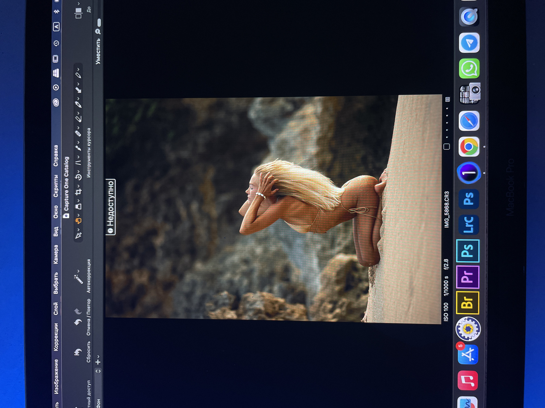The height and width of the screenshot is (408, 545).
Task: Launch WhatsApp from the dock
Action: tap(469, 68)
